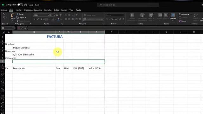
Task: Click the Redo arrow icon
Action: [x=4, y=18]
